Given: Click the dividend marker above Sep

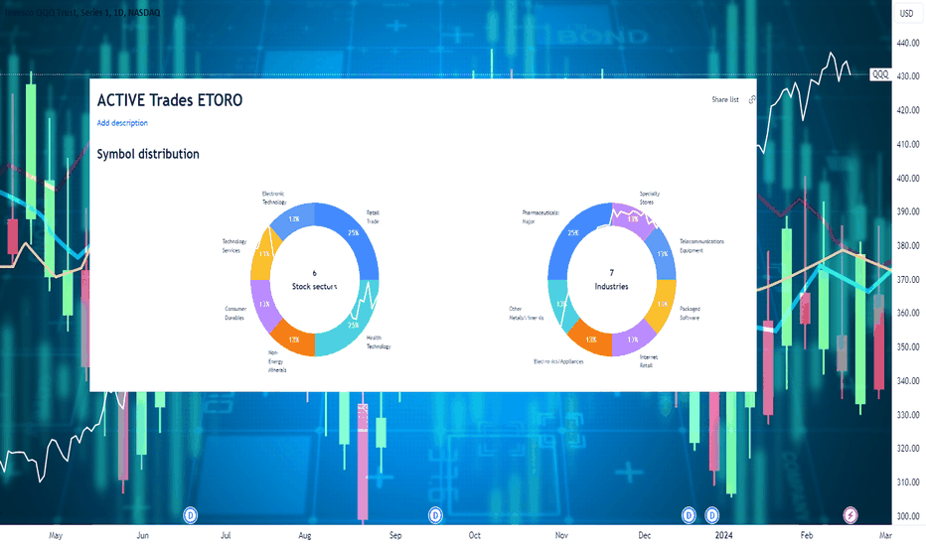Looking at the screenshot, I should click(x=435, y=515).
